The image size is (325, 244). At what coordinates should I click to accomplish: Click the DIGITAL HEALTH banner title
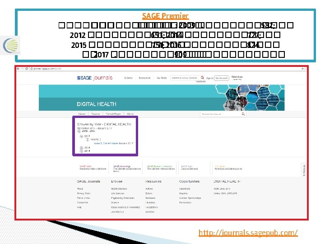click(x=97, y=104)
